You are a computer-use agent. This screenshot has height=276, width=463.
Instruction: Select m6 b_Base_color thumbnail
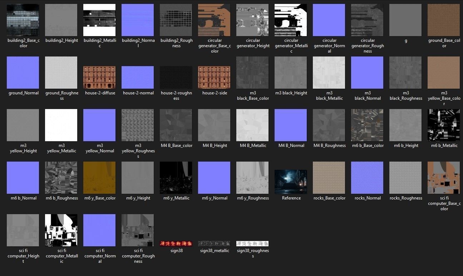[x=367, y=125]
